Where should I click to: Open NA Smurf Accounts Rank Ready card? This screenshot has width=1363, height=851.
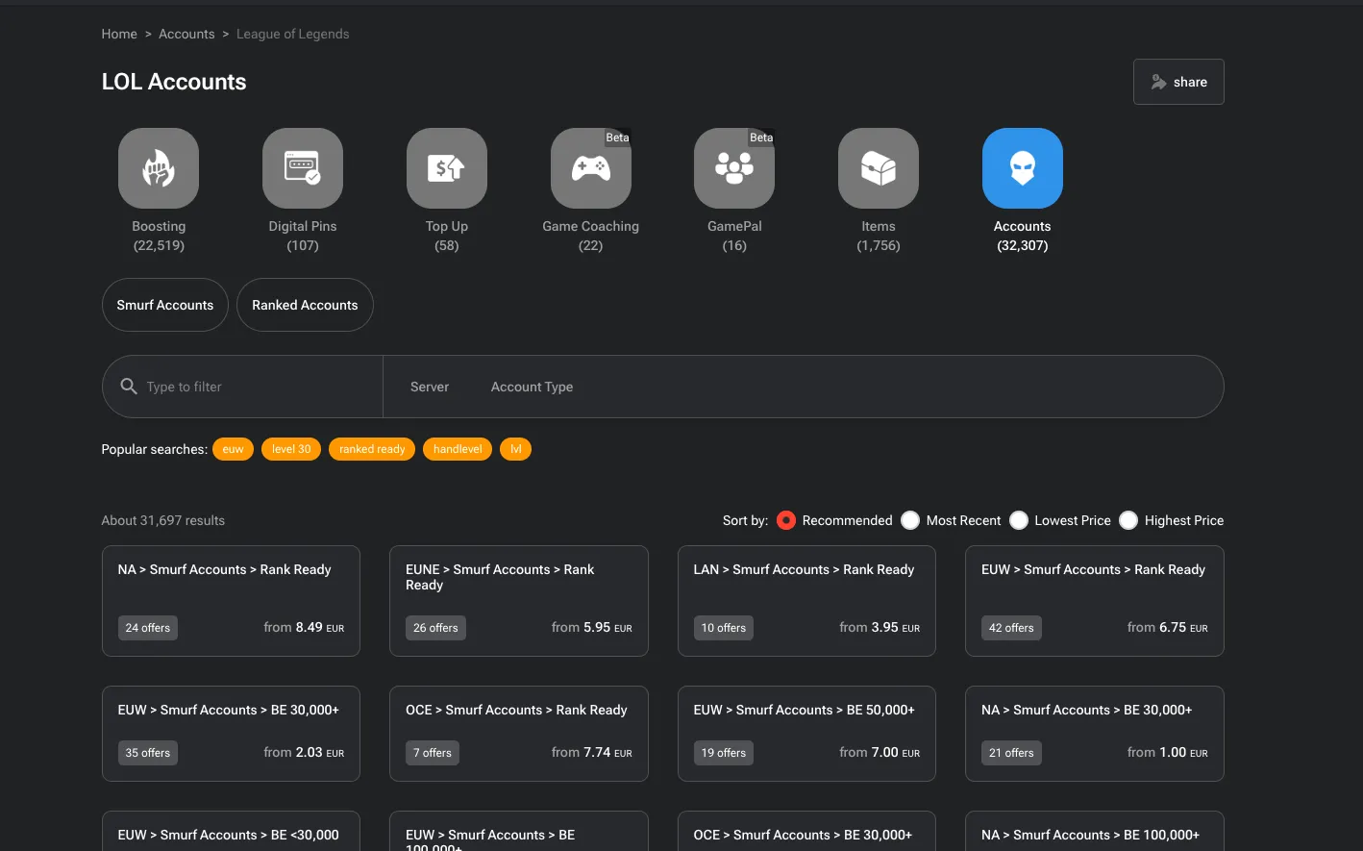click(x=231, y=601)
